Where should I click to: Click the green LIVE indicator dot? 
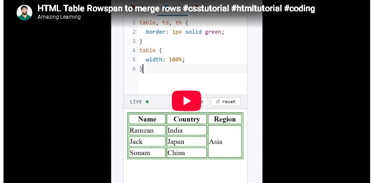(147, 102)
